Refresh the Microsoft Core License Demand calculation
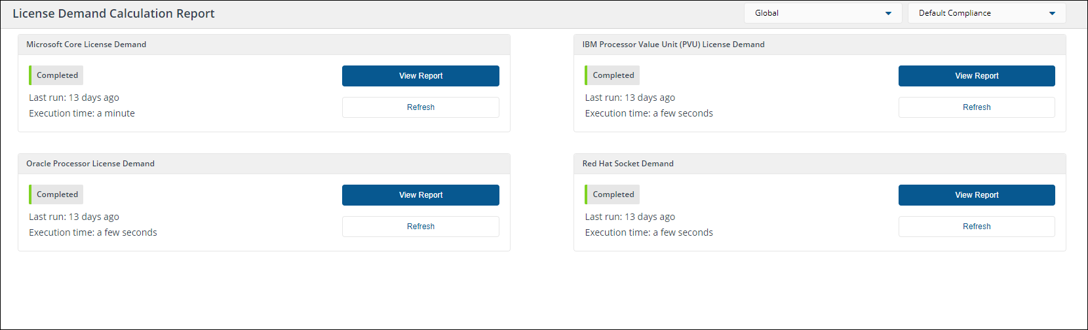This screenshot has width=1088, height=330. [x=420, y=107]
